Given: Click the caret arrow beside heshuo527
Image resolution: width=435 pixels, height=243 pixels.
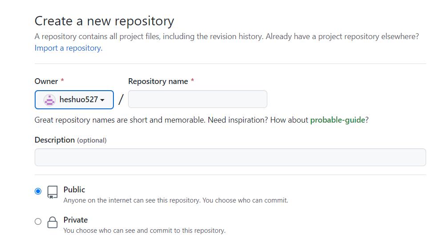Looking at the screenshot, I should point(102,100).
